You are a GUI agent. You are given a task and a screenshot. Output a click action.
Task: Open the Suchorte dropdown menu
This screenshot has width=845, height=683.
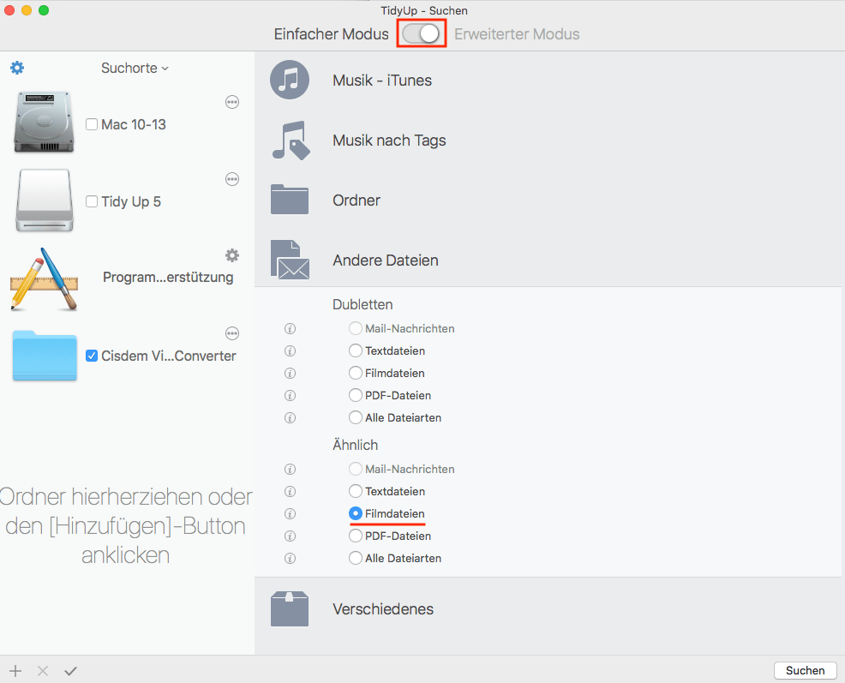pos(135,68)
